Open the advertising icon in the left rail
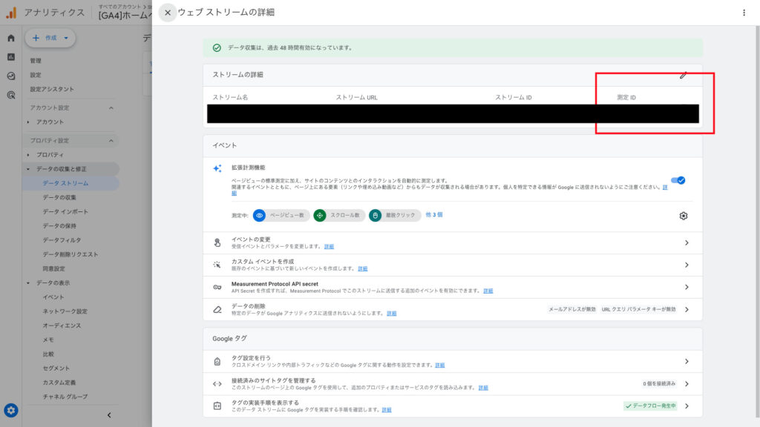The height and width of the screenshot is (427, 760). coord(10,75)
